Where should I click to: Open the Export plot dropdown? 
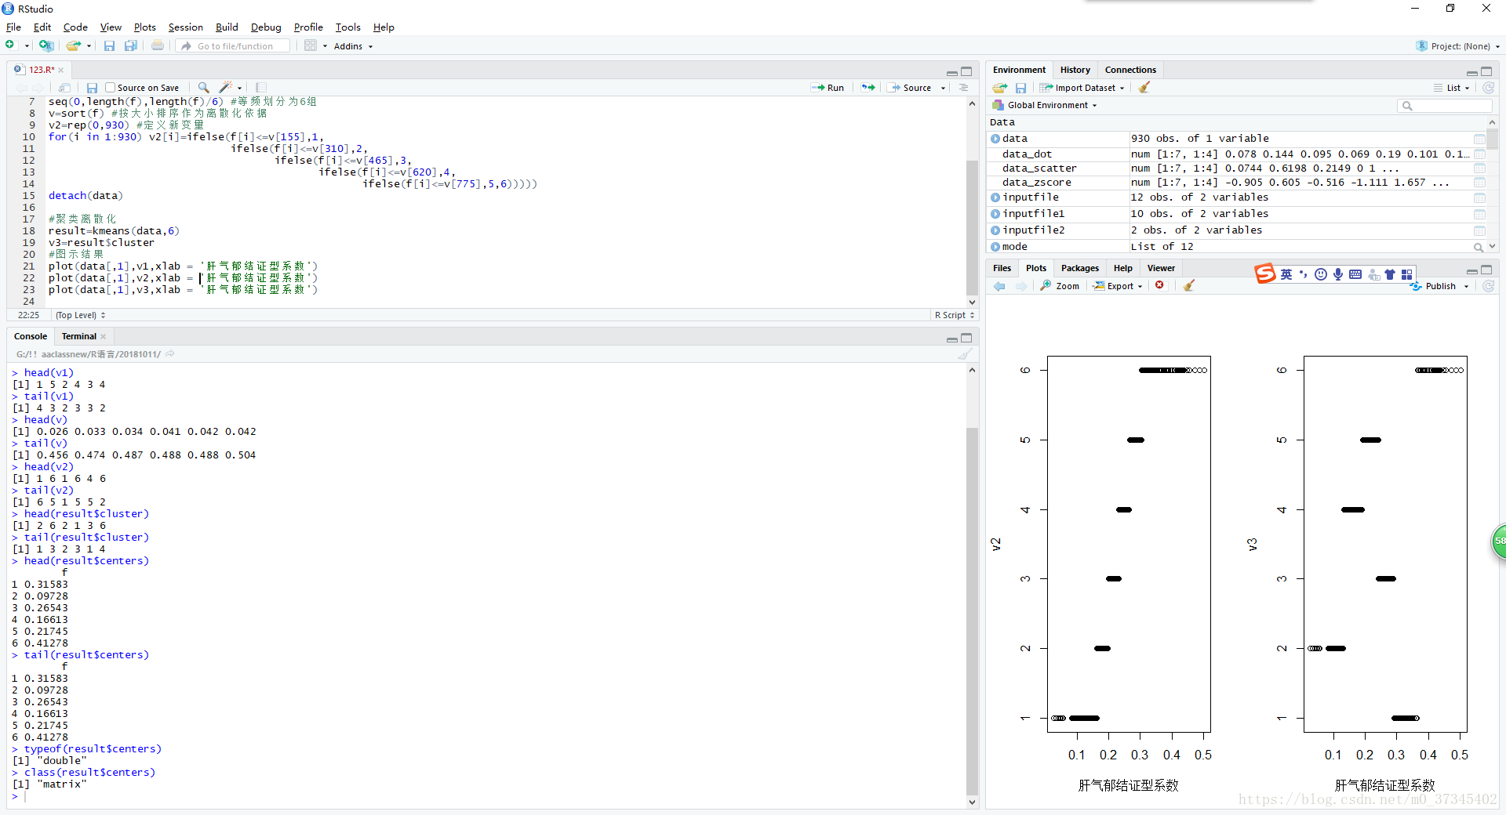click(1119, 286)
